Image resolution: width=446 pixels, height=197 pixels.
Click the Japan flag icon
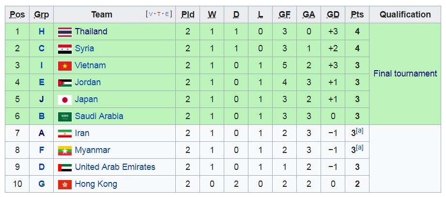click(x=65, y=100)
